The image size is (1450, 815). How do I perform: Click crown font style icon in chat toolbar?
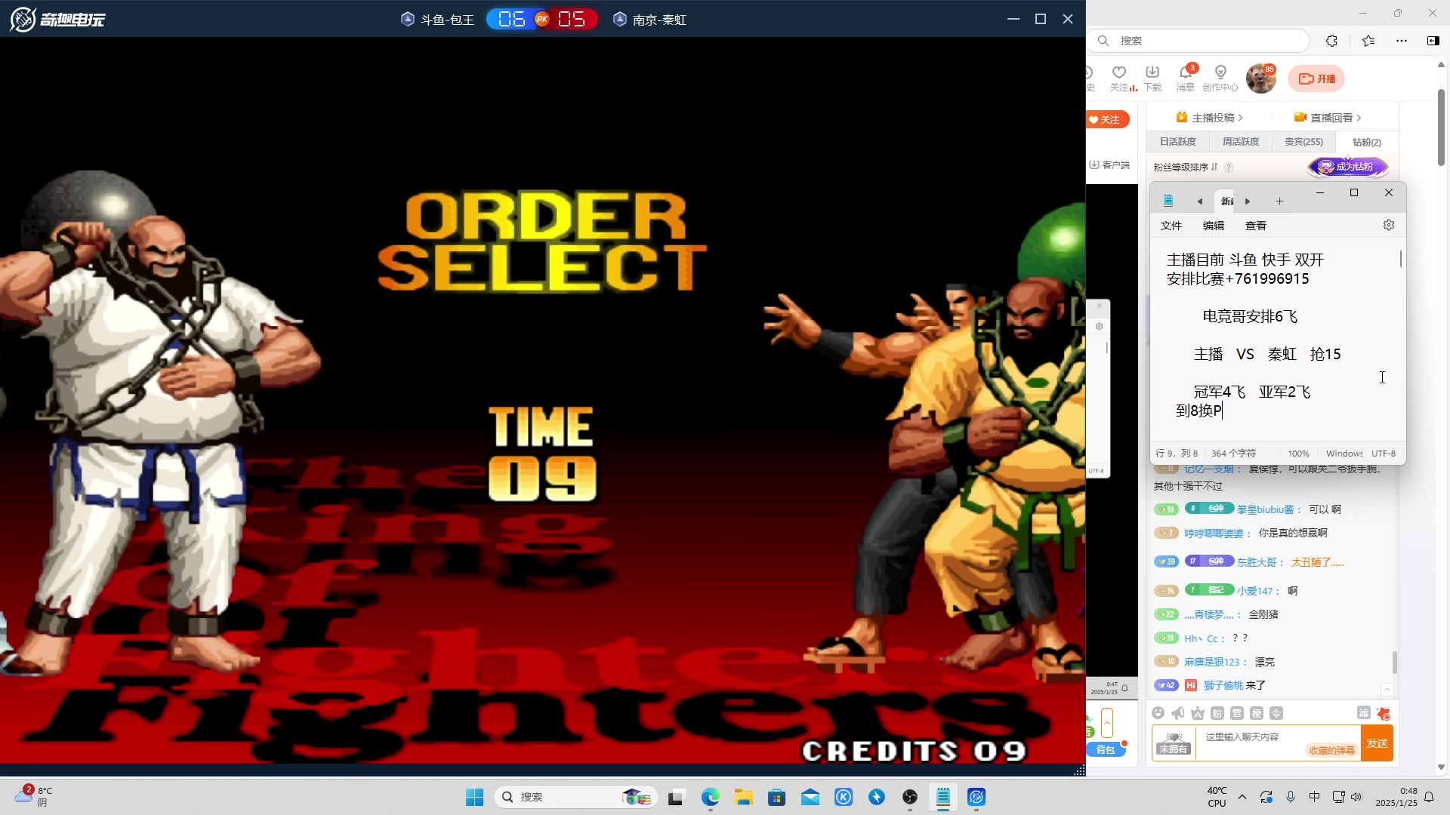(x=1198, y=713)
